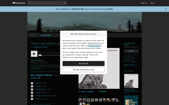This screenshot has height=105, width=169.
Task: Open We Became Owls sidebar band name
Action: tap(130, 44)
